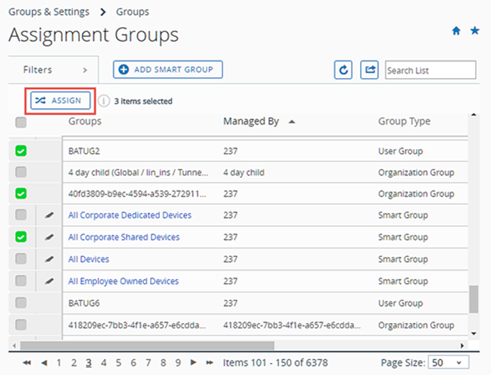Viewport: 491px width, 375px height.
Task: Click the home icon
Action: coord(456,31)
